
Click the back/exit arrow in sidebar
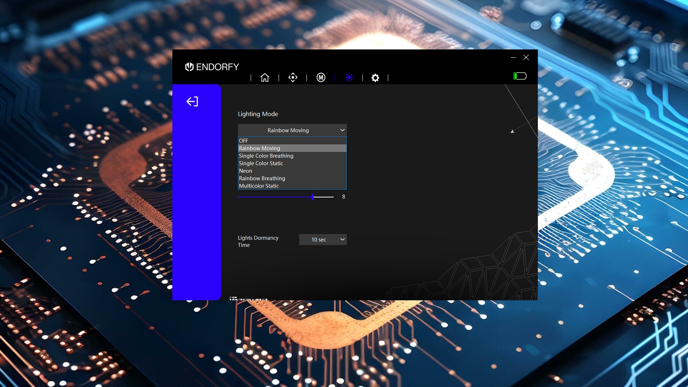point(192,102)
